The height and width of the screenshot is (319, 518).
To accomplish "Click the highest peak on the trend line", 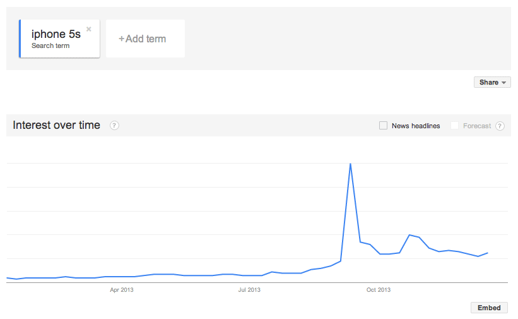I will (x=350, y=164).
